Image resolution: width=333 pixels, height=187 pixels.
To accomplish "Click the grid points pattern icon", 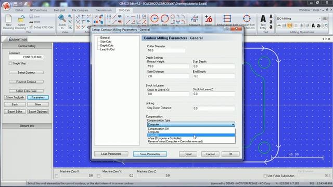I will pos(109,17).
